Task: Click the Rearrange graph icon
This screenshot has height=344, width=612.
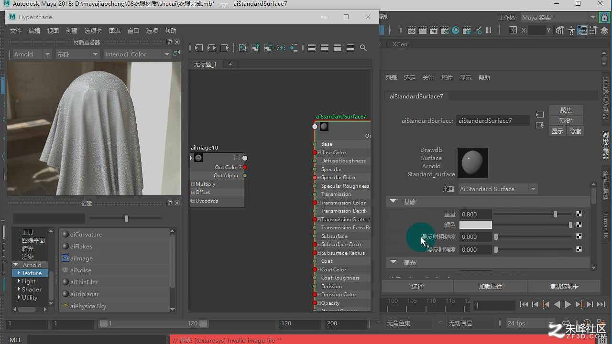Action: click(x=281, y=48)
